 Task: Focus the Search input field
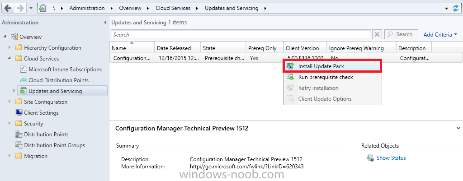point(241,34)
